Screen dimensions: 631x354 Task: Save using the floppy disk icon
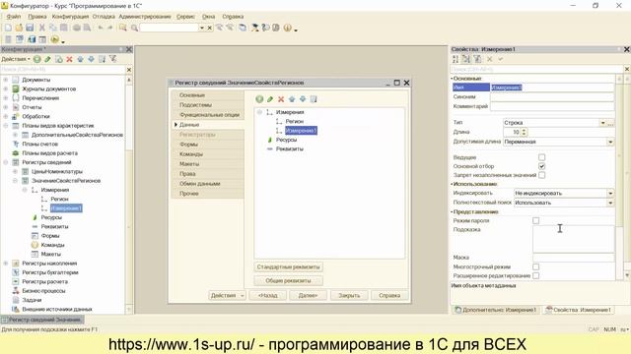pos(30,28)
